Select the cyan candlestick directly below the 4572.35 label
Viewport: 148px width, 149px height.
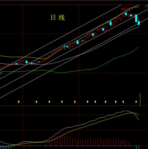[126, 14]
